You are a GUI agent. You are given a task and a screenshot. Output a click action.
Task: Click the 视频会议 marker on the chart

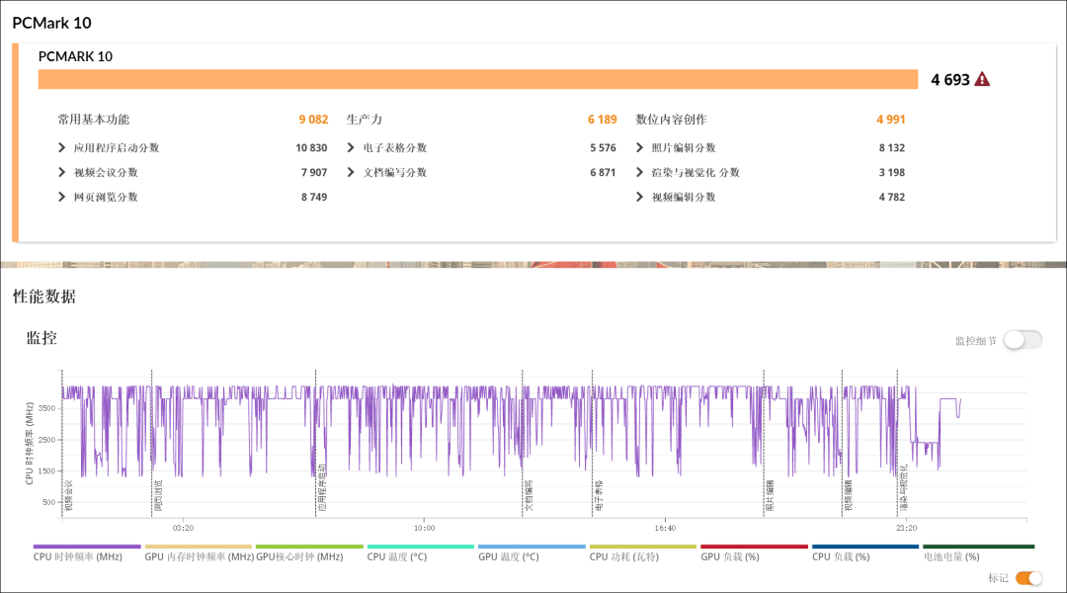[68, 495]
